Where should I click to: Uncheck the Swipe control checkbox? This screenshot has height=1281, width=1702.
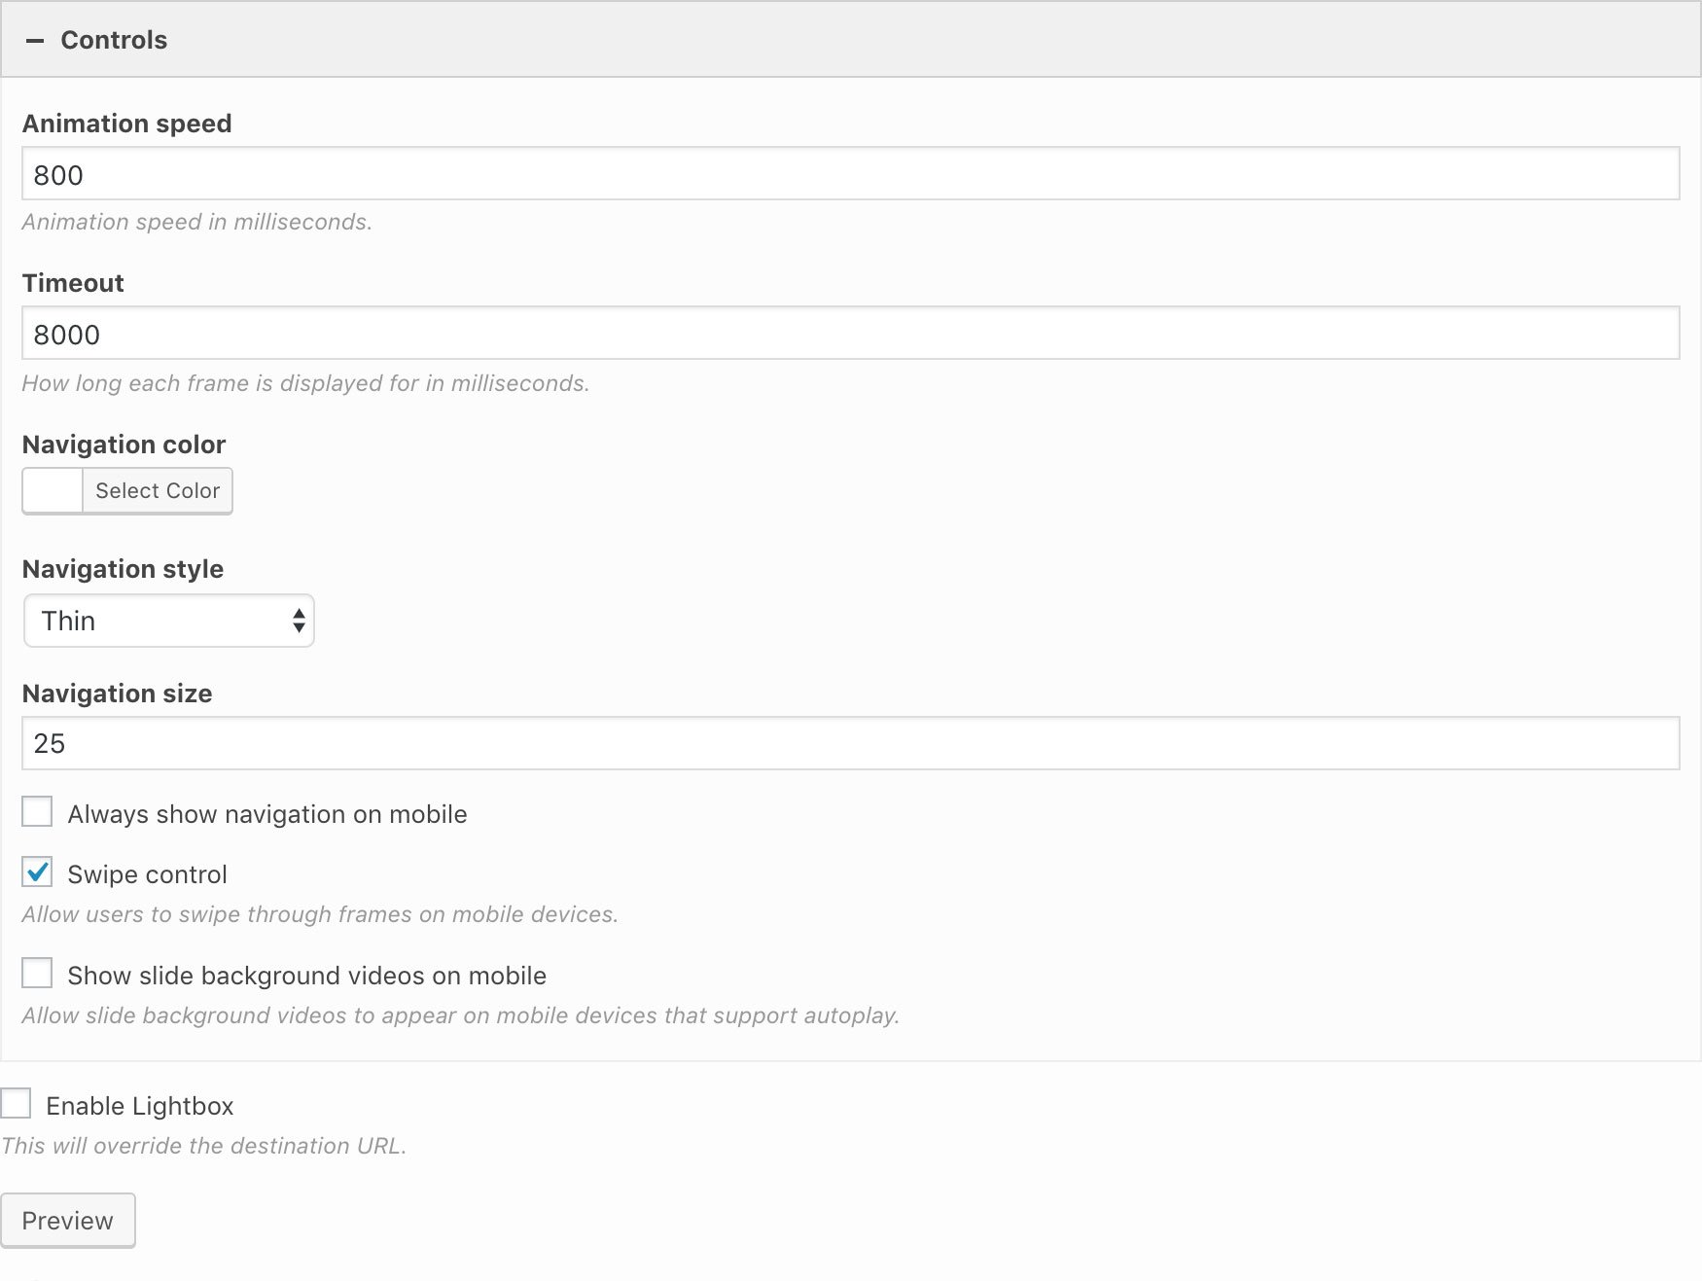pos(37,872)
